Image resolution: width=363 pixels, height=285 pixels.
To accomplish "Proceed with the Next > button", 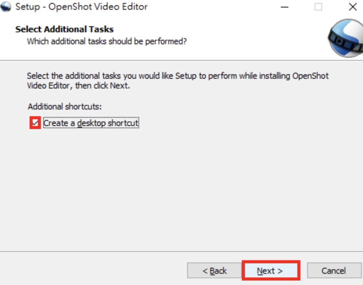I will click(x=270, y=270).
